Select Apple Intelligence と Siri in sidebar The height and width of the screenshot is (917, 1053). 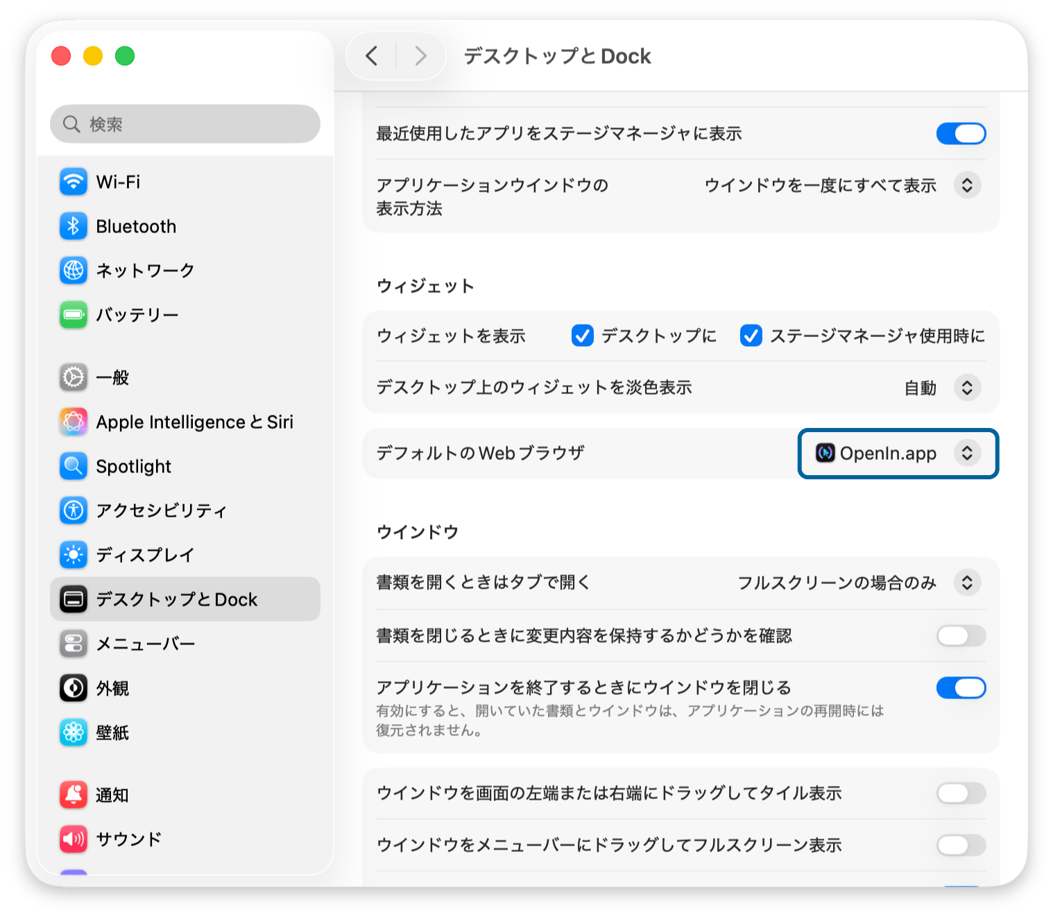coord(185,422)
